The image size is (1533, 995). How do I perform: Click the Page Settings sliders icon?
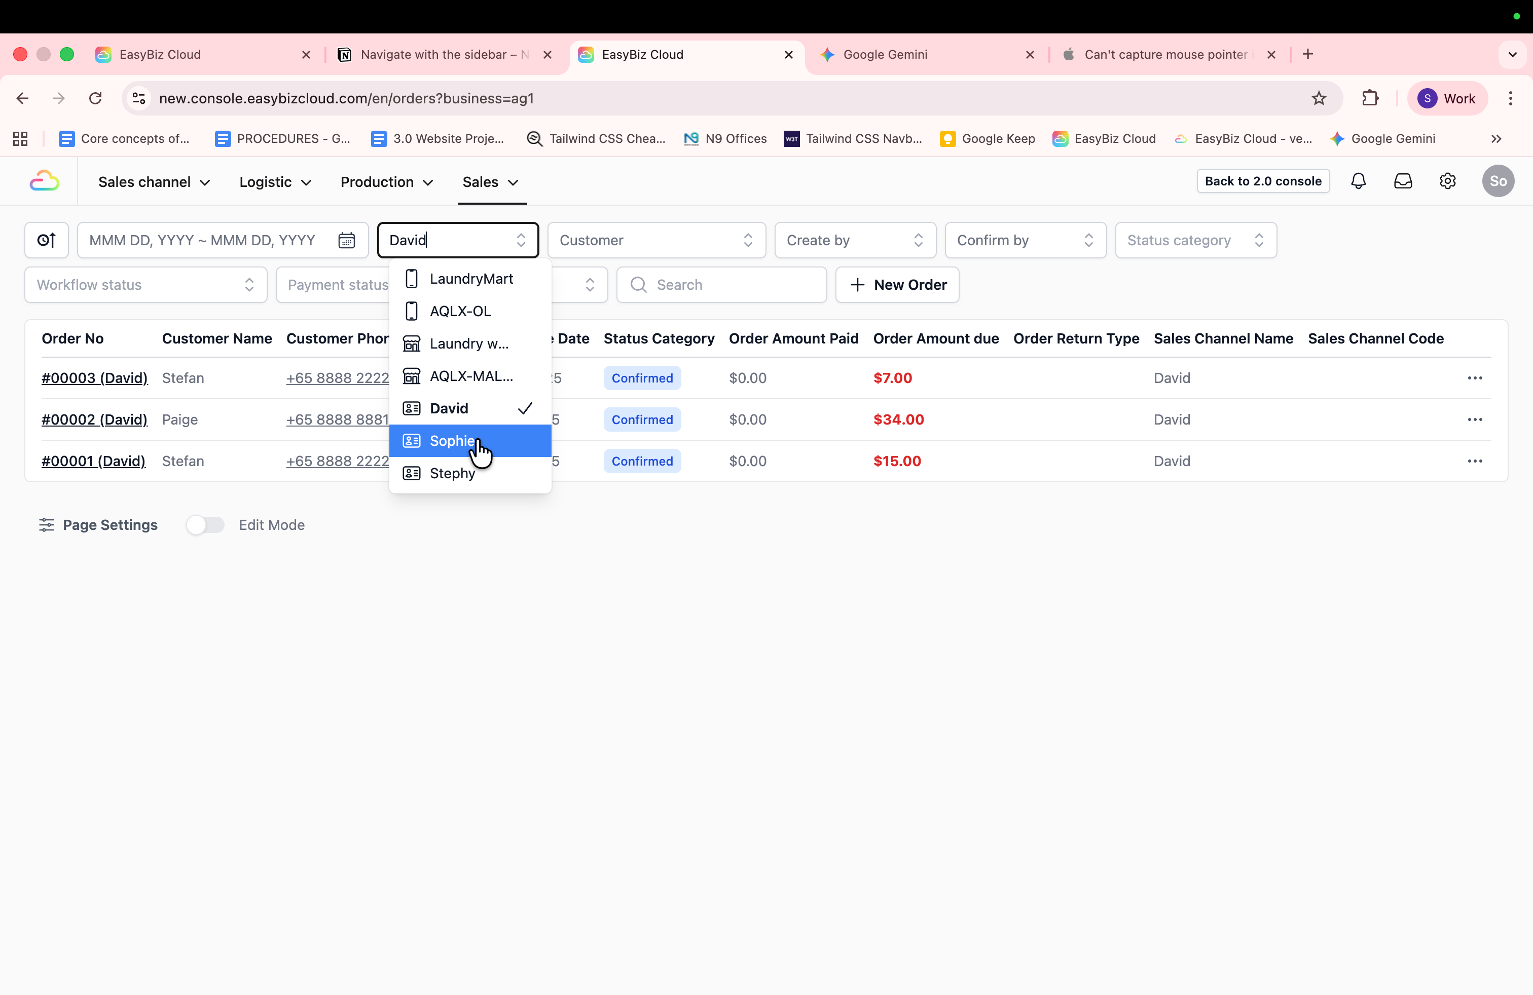46,525
